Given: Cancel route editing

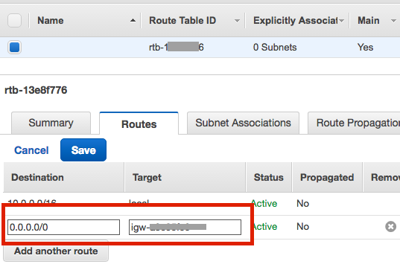Looking at the screenshot, I should pyautogui.click(x=31, y=150).
